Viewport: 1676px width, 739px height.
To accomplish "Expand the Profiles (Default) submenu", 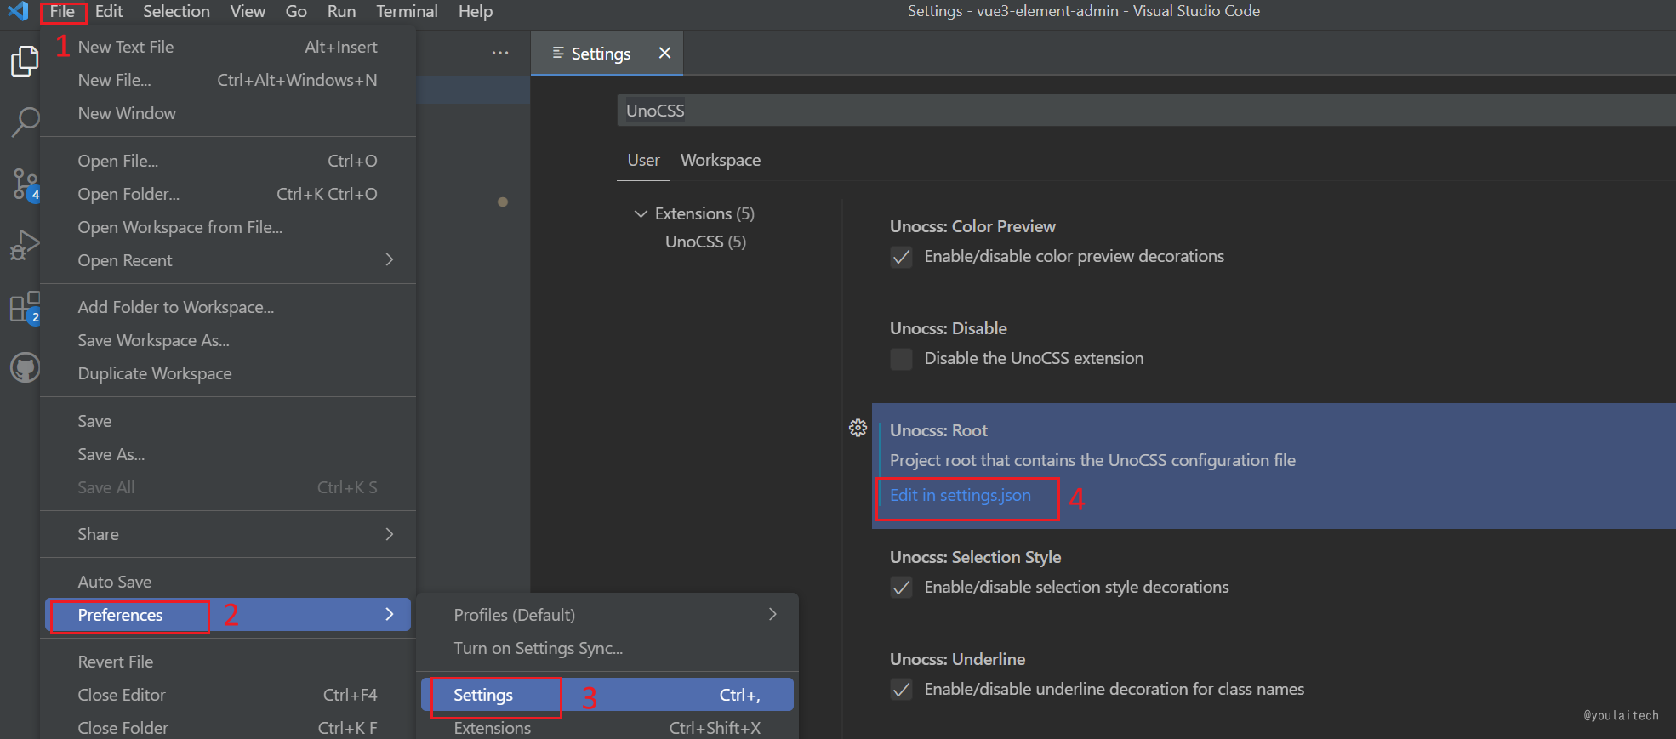I will [607, 615].
